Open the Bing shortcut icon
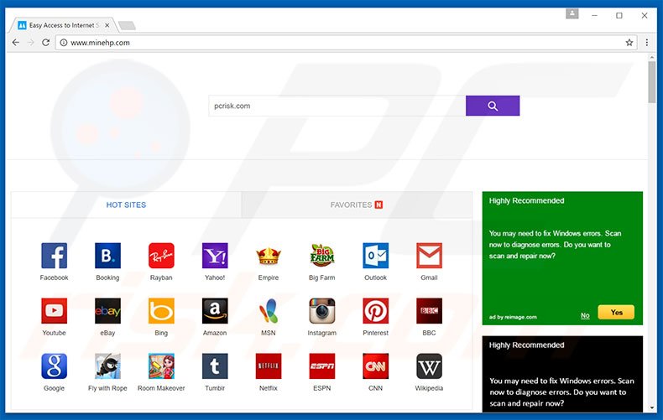Screen dimensions: 663x420 point(161,311)
